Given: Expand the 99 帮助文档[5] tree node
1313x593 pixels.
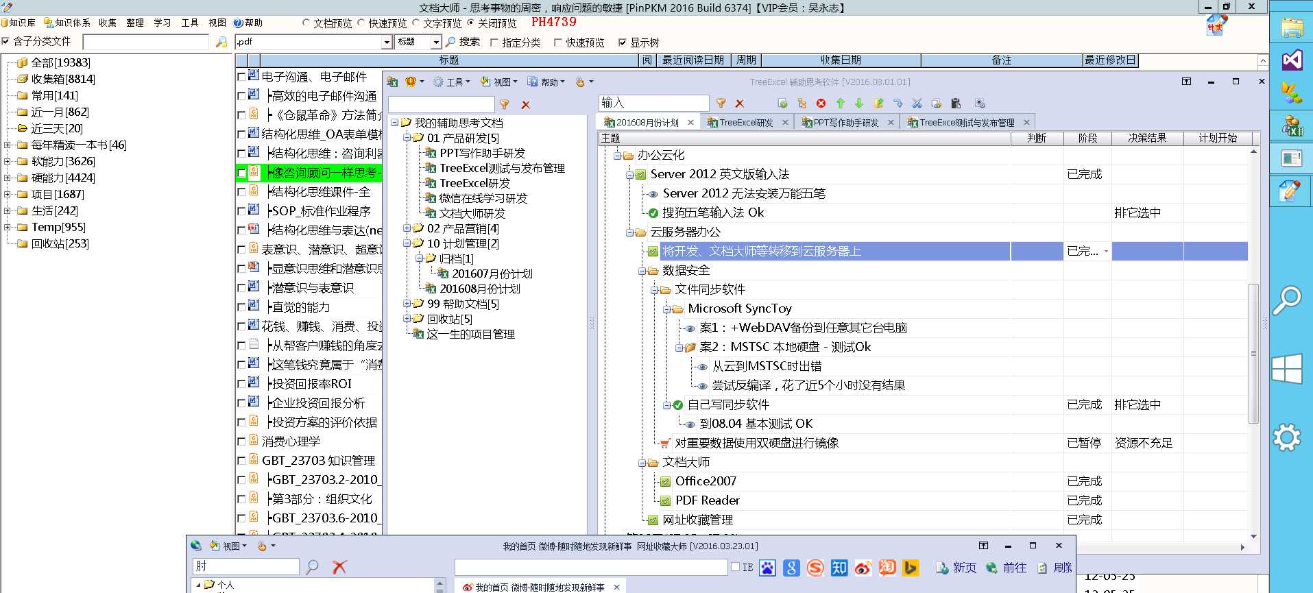Looking at the screenshot, I should coord(407,304).
